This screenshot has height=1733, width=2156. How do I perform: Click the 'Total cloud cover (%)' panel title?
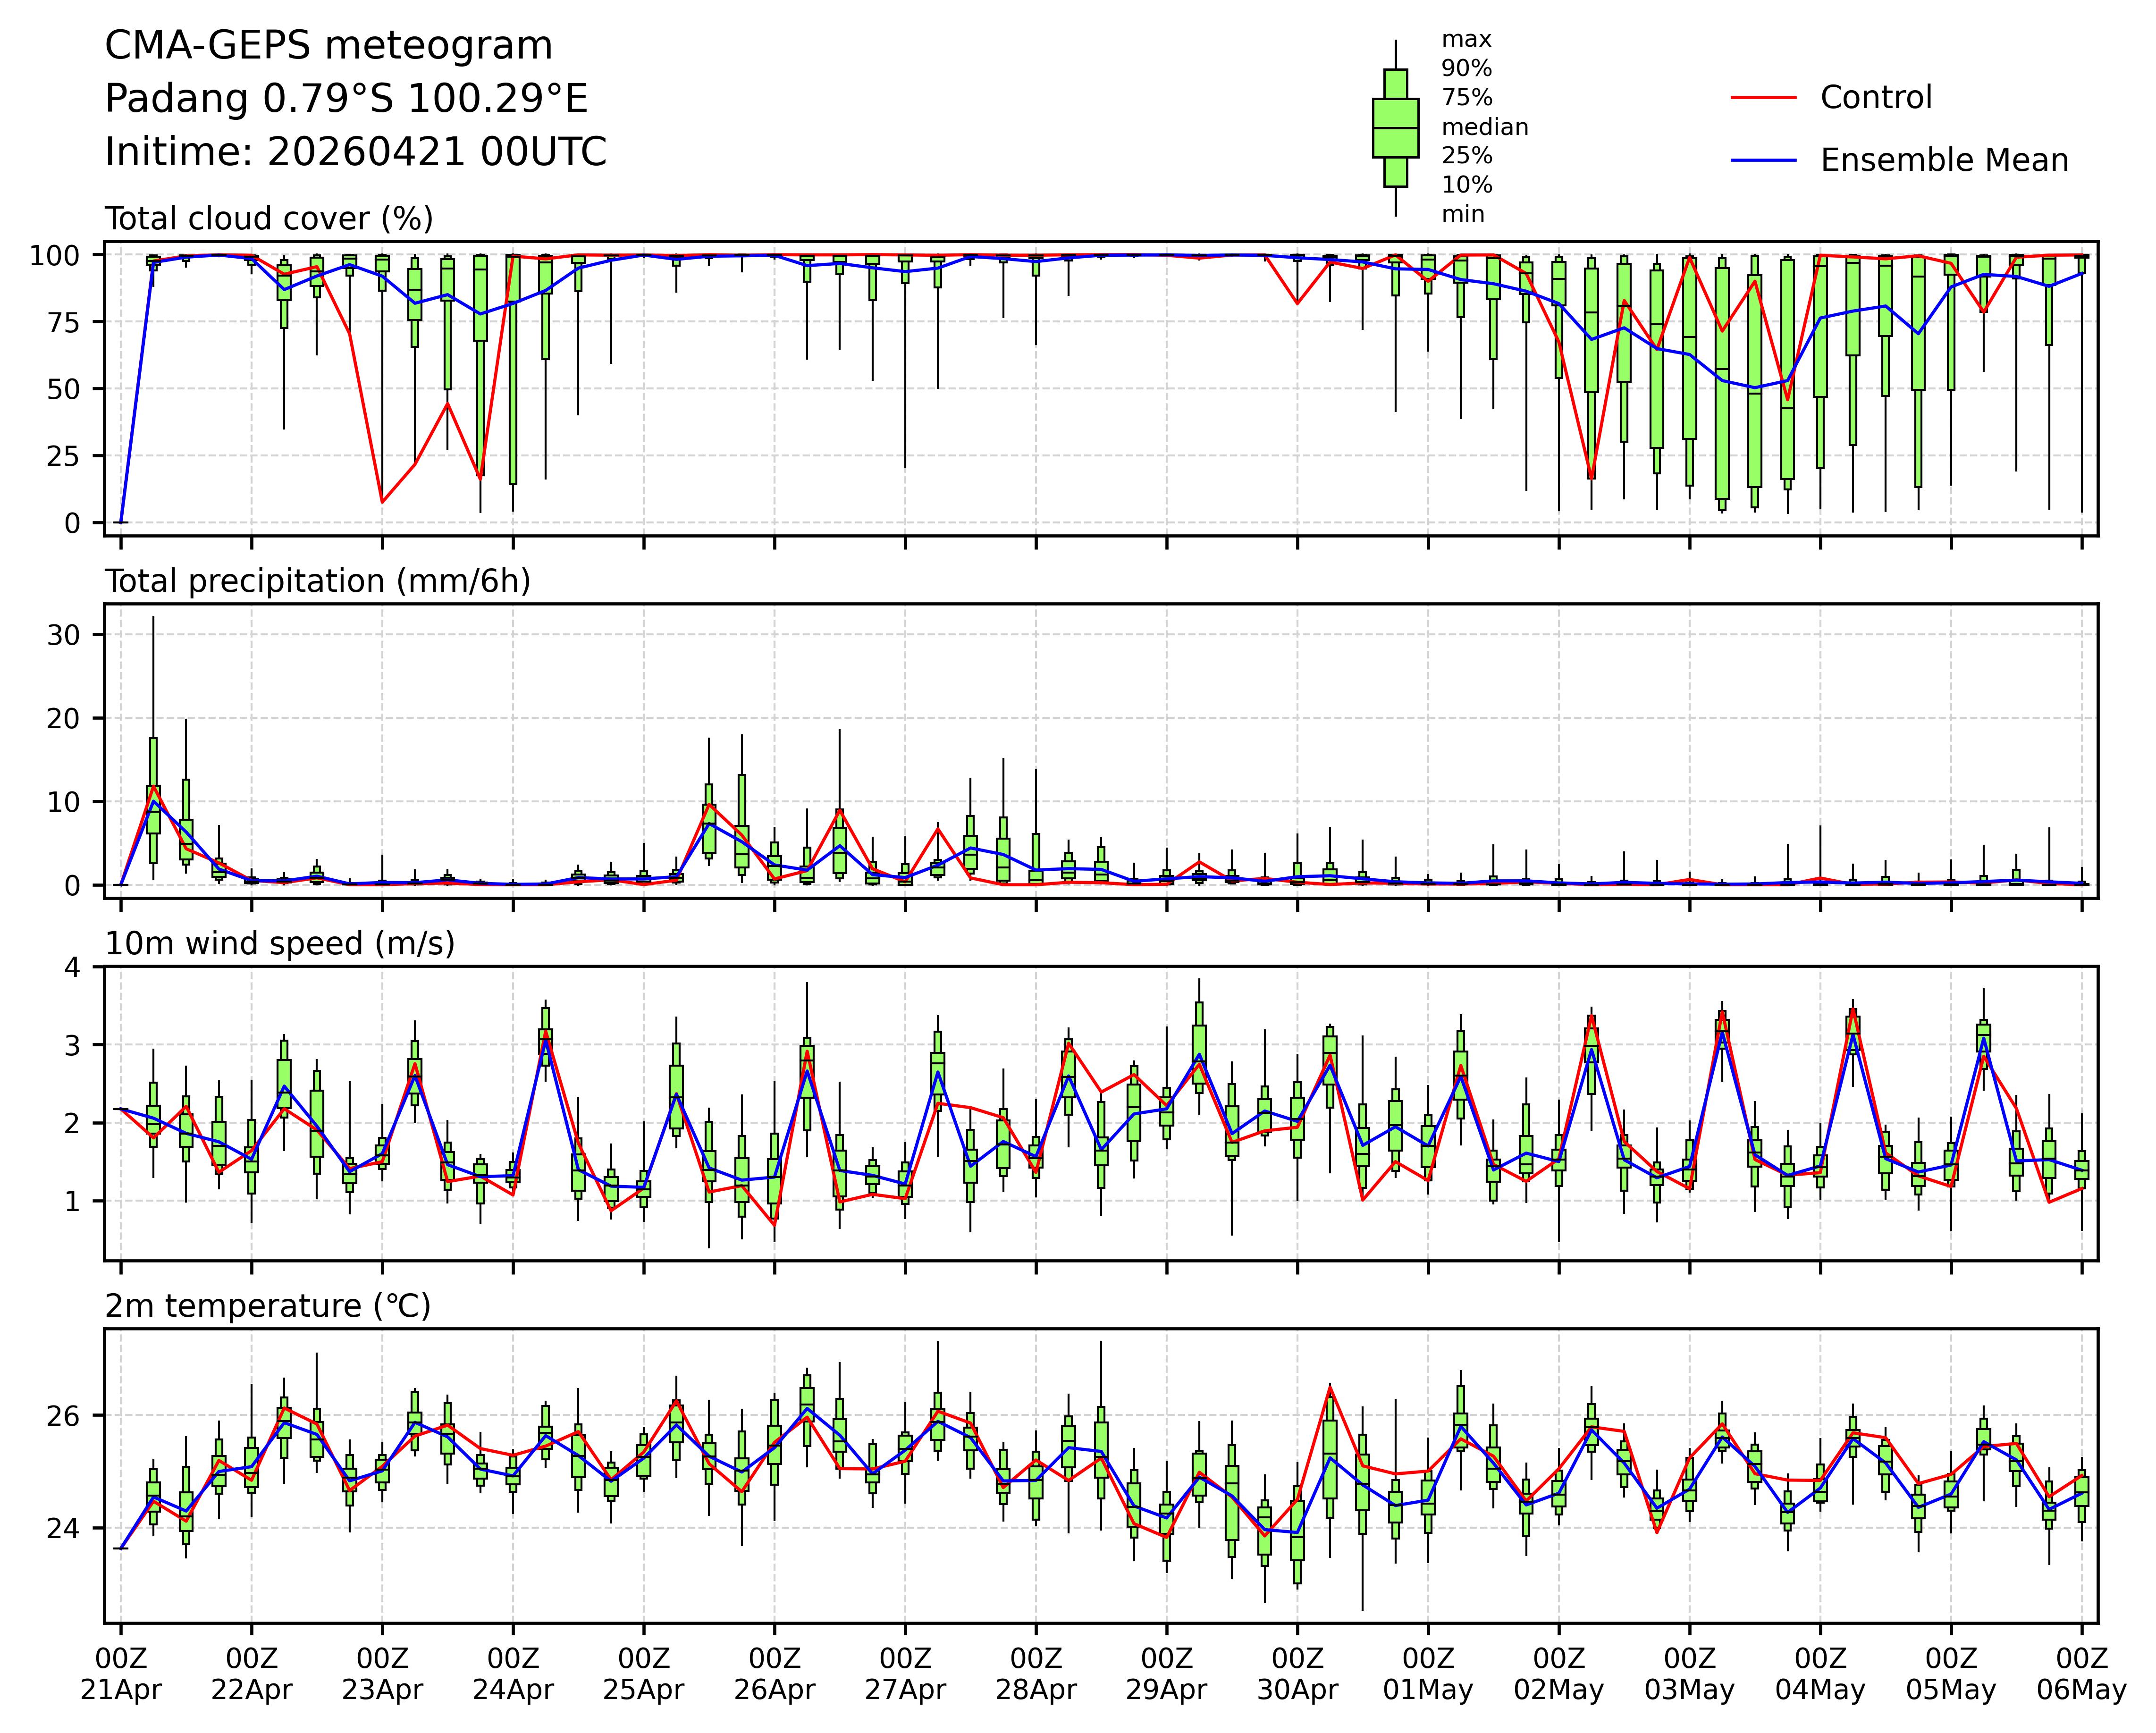[269, 219]
